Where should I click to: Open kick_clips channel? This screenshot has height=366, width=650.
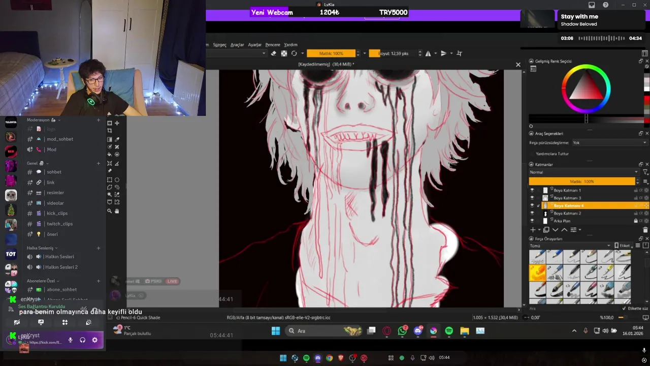point(57,213)
